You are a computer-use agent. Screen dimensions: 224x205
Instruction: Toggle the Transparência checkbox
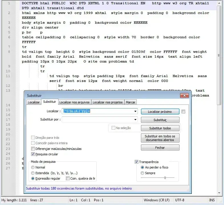pos(136,162)
